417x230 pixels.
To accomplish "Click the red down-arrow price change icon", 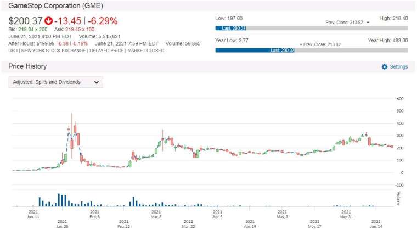I will (48, 21).
